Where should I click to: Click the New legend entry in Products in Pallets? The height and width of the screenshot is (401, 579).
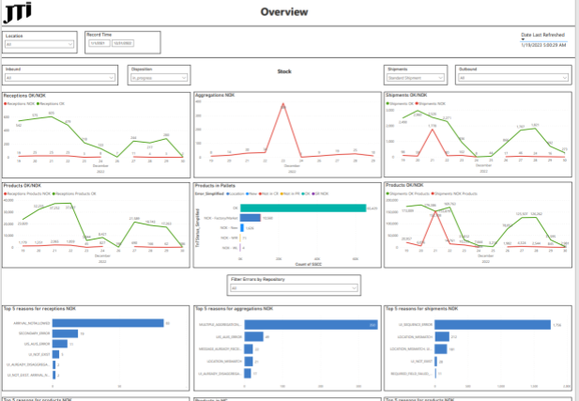tap(251, 193)
